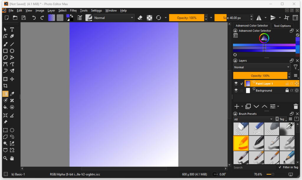
Task: Open dropdown next to Opacity slider
Action: pyautogui.click(x=211, y=18)
